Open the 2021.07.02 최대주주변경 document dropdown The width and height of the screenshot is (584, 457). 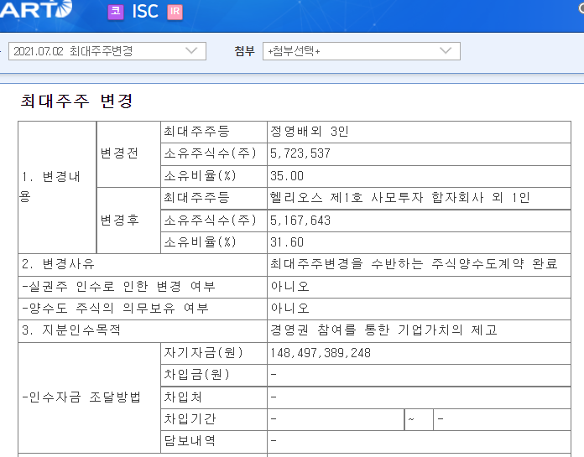107,51
